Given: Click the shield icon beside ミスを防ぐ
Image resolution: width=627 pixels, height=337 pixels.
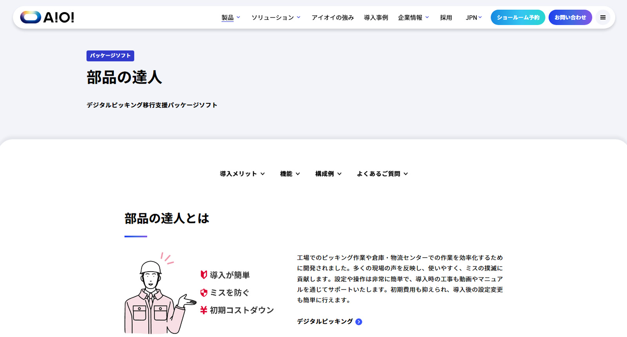Looking at the screenshot, I should 204,293.
